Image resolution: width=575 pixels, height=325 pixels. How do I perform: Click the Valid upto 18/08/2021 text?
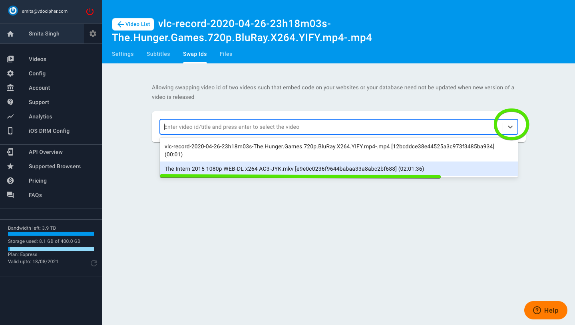coord(33,262)
